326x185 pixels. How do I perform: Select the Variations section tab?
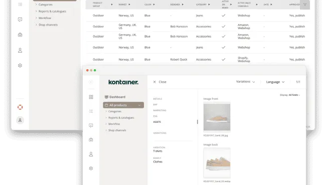(x=159, y=133)
